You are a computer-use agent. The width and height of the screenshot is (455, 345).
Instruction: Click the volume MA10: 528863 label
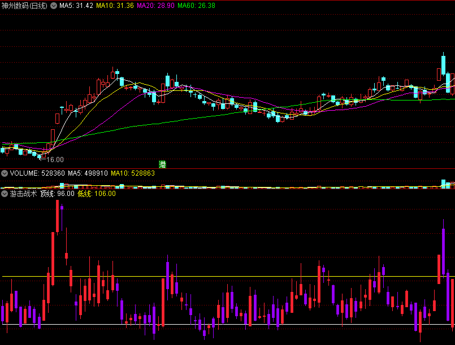pos(133,173)
